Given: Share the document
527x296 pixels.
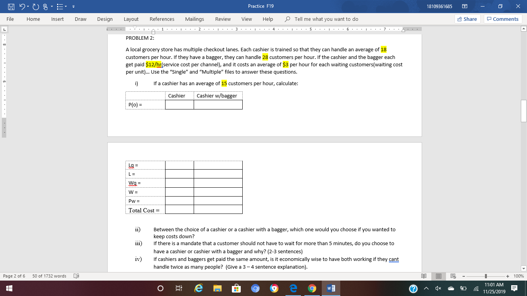Looking at the screenshot, I should (467, 19).
